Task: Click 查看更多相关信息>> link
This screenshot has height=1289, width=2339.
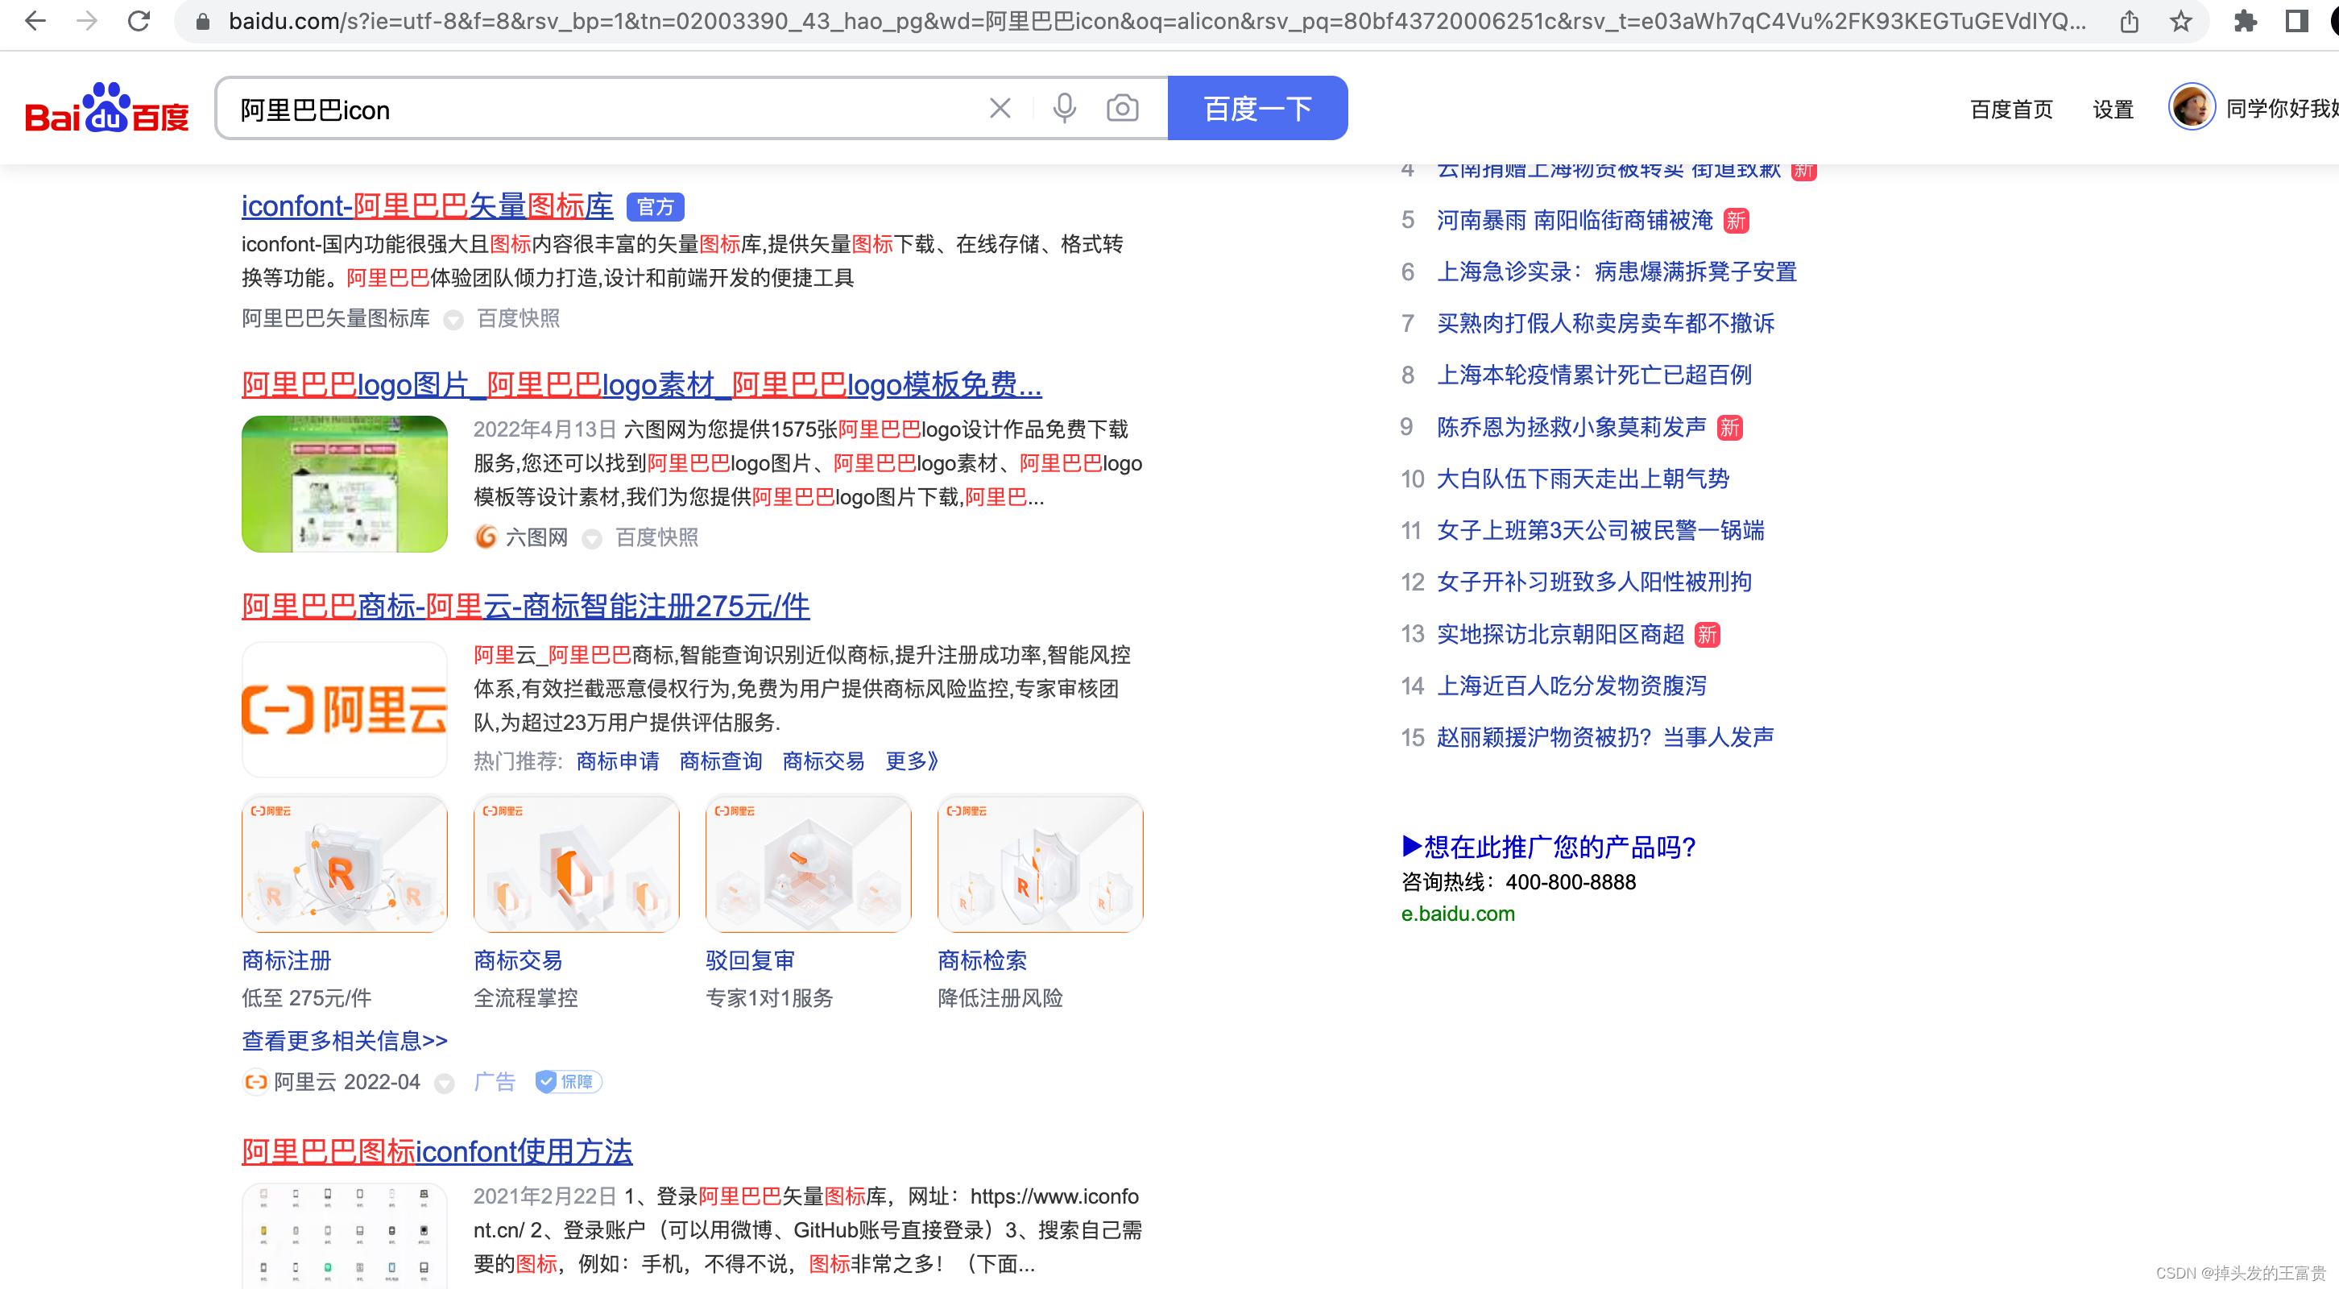Action: (343, 1040)
